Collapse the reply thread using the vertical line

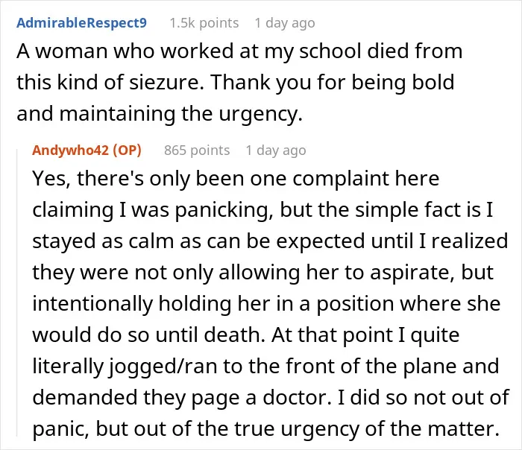point(17,293)
